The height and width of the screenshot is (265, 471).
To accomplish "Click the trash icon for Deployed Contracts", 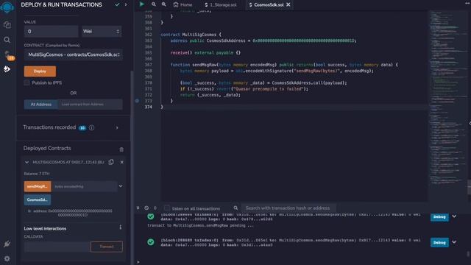I will (x=121, y=149).
